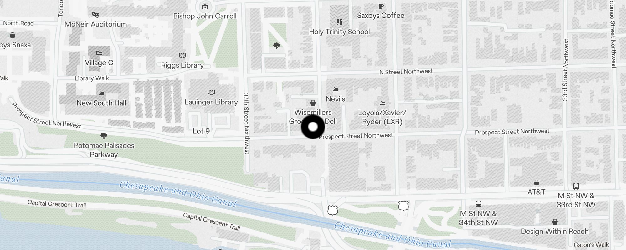The width and height of the screenshot is (626, 250).
Task: Click the Saxbys Coffee cup icon
Action: coord(381,6)
